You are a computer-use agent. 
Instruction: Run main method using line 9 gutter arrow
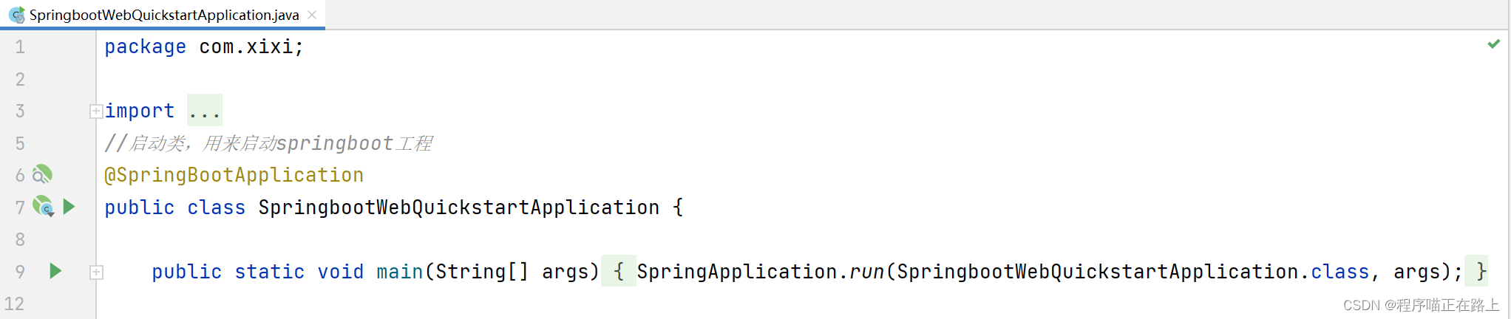[x=55, y=271]
